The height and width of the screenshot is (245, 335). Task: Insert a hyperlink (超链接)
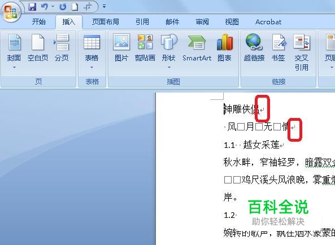pos(254,48)
